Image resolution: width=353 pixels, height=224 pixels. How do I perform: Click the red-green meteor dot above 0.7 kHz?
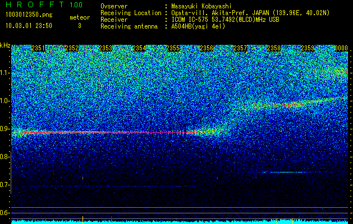click(83, 178)
